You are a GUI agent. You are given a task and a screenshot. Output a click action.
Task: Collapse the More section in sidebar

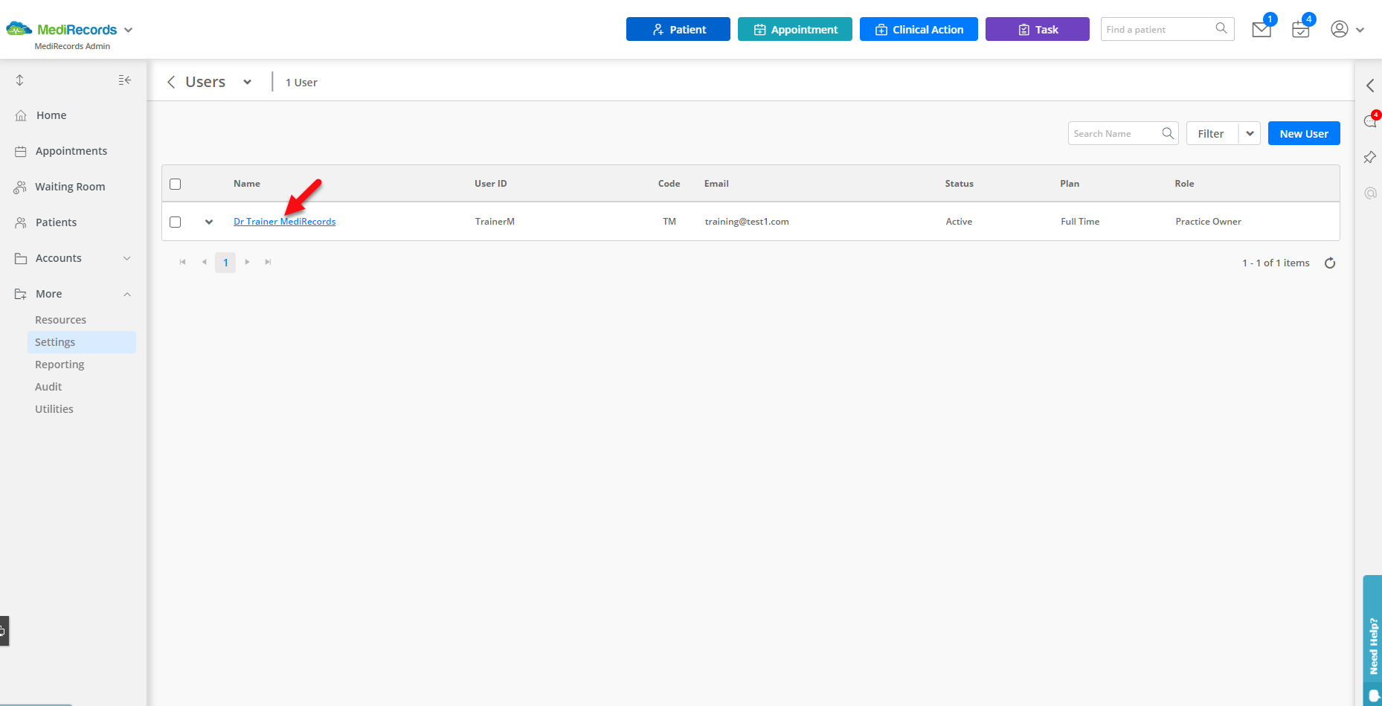click(x=126, y=293)
